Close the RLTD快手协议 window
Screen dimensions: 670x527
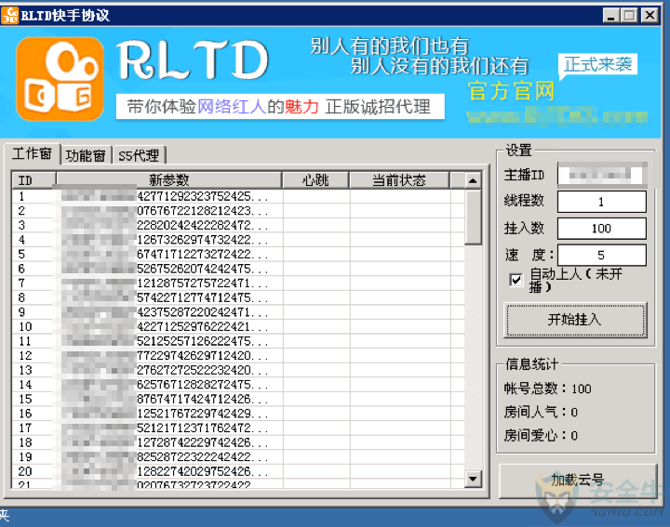(x=650, y=16)
